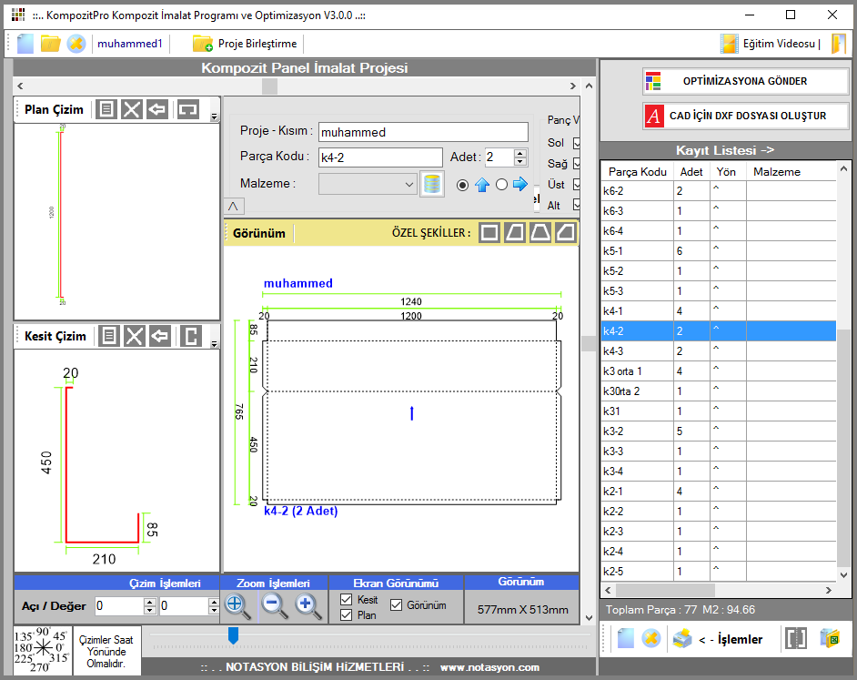Increase the Adet value with up arrow
The height and width of the screenshot is (680, 857).
click(520, 153)
